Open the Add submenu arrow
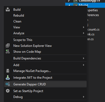The image size is (105, 102). pyautogui.click(x=84, y=65)
